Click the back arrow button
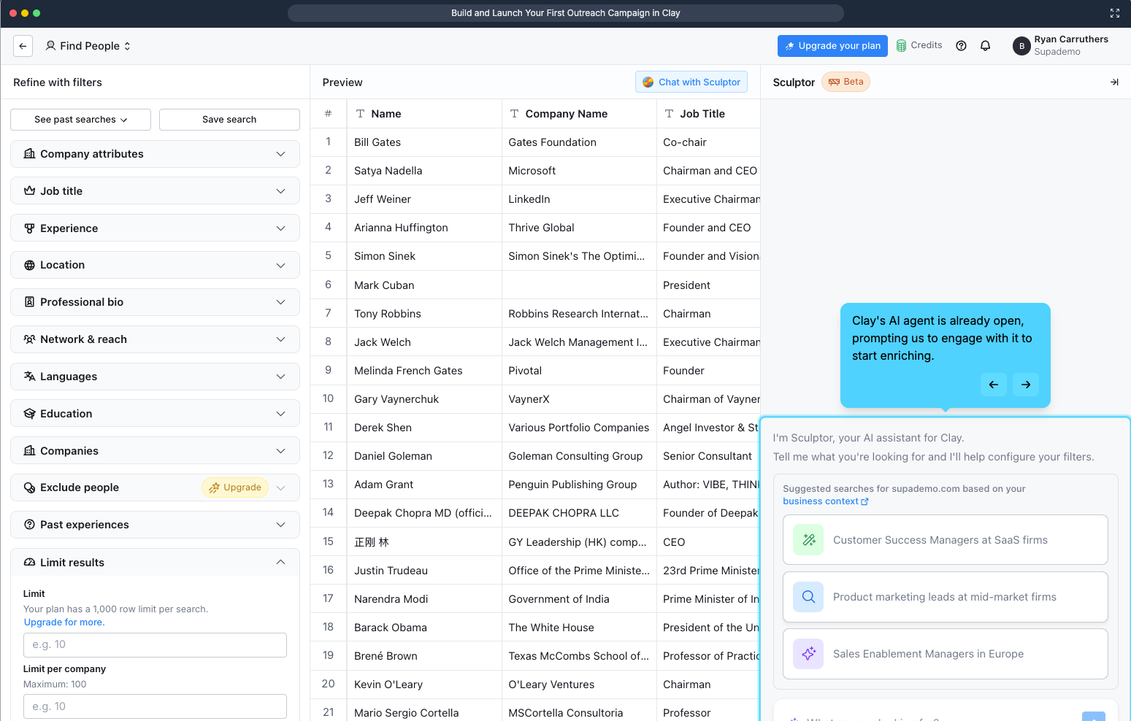 click(23, 46)
